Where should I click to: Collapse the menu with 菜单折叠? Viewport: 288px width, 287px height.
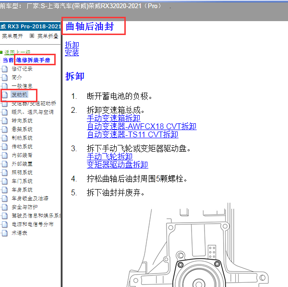point(48,36)
